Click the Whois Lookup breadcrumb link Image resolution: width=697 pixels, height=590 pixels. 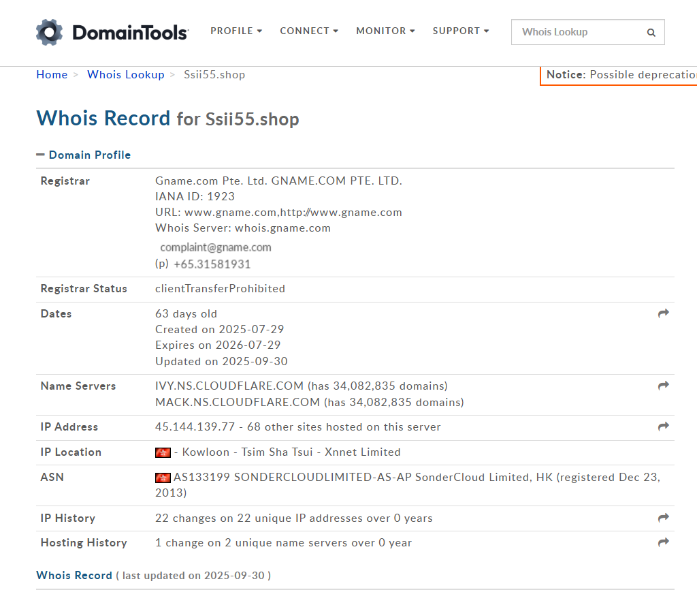[126, 75]
